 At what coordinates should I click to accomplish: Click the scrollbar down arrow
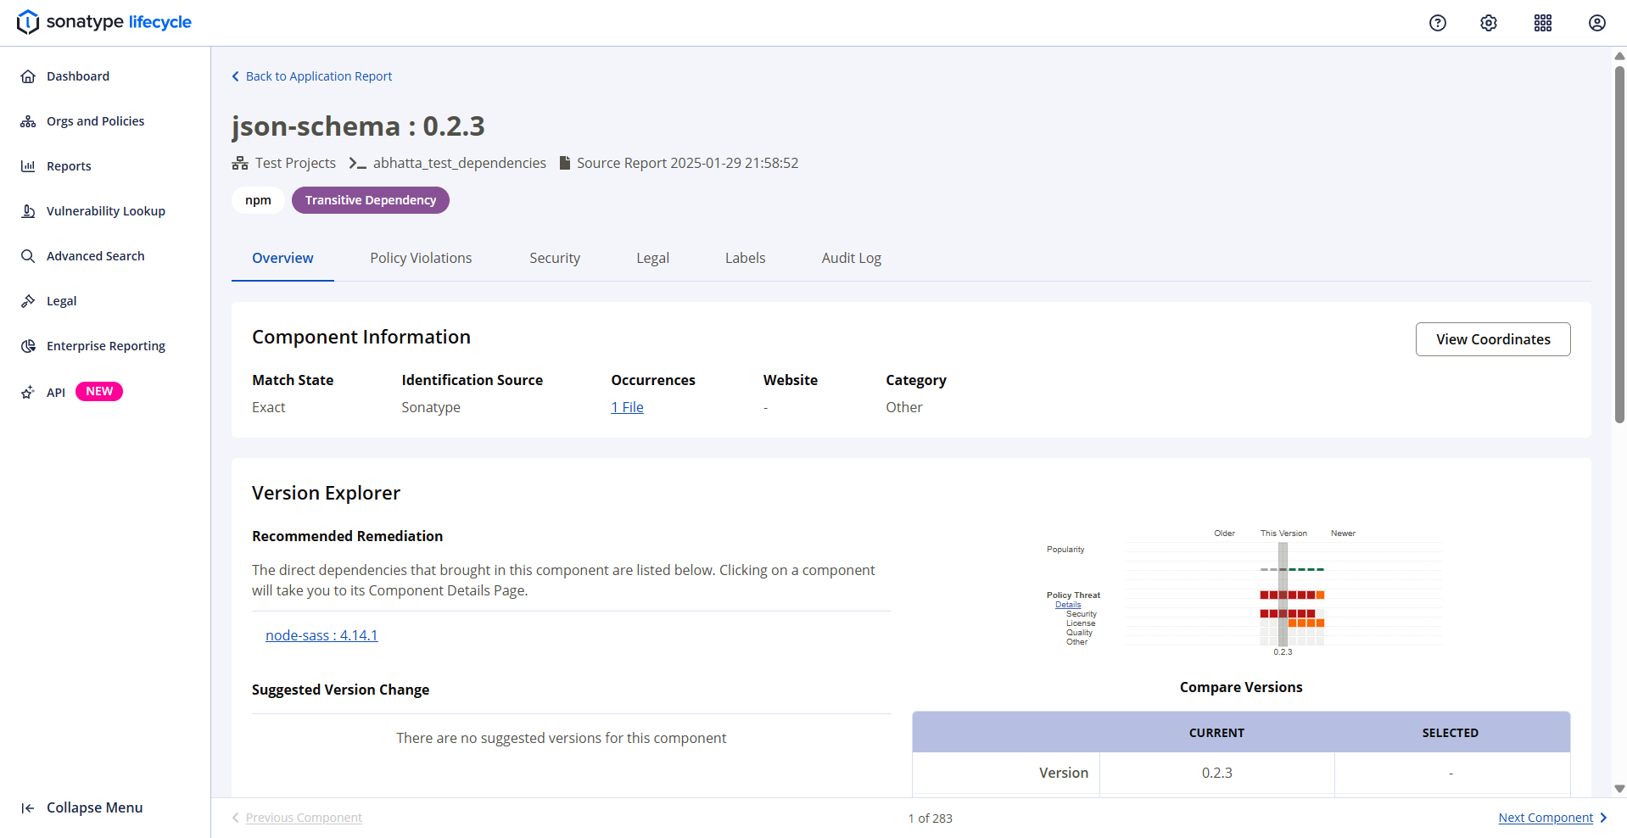pos(1619,788)
